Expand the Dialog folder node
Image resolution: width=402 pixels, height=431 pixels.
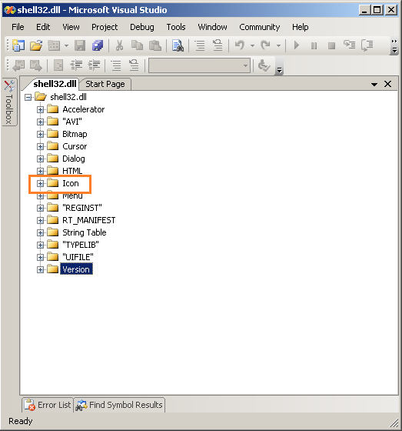[x=41, y=159]
